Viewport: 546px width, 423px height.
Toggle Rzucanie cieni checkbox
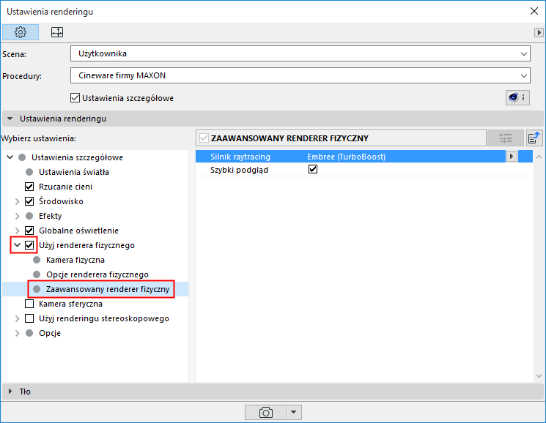click(29, 187)
